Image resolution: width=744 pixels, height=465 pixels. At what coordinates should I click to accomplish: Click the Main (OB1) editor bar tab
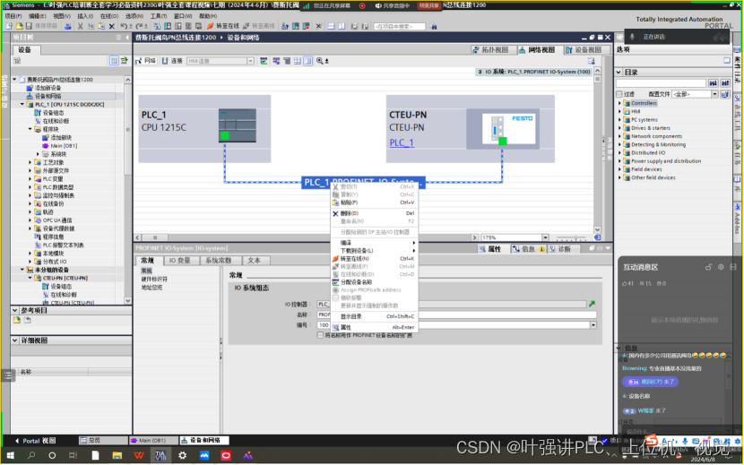click(x=152, y=441)
